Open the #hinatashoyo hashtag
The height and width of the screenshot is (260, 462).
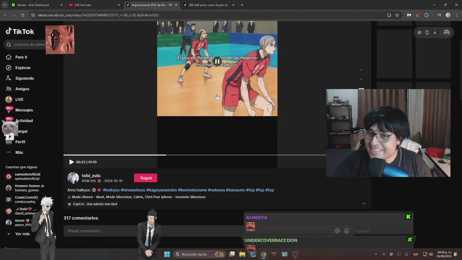133,190
